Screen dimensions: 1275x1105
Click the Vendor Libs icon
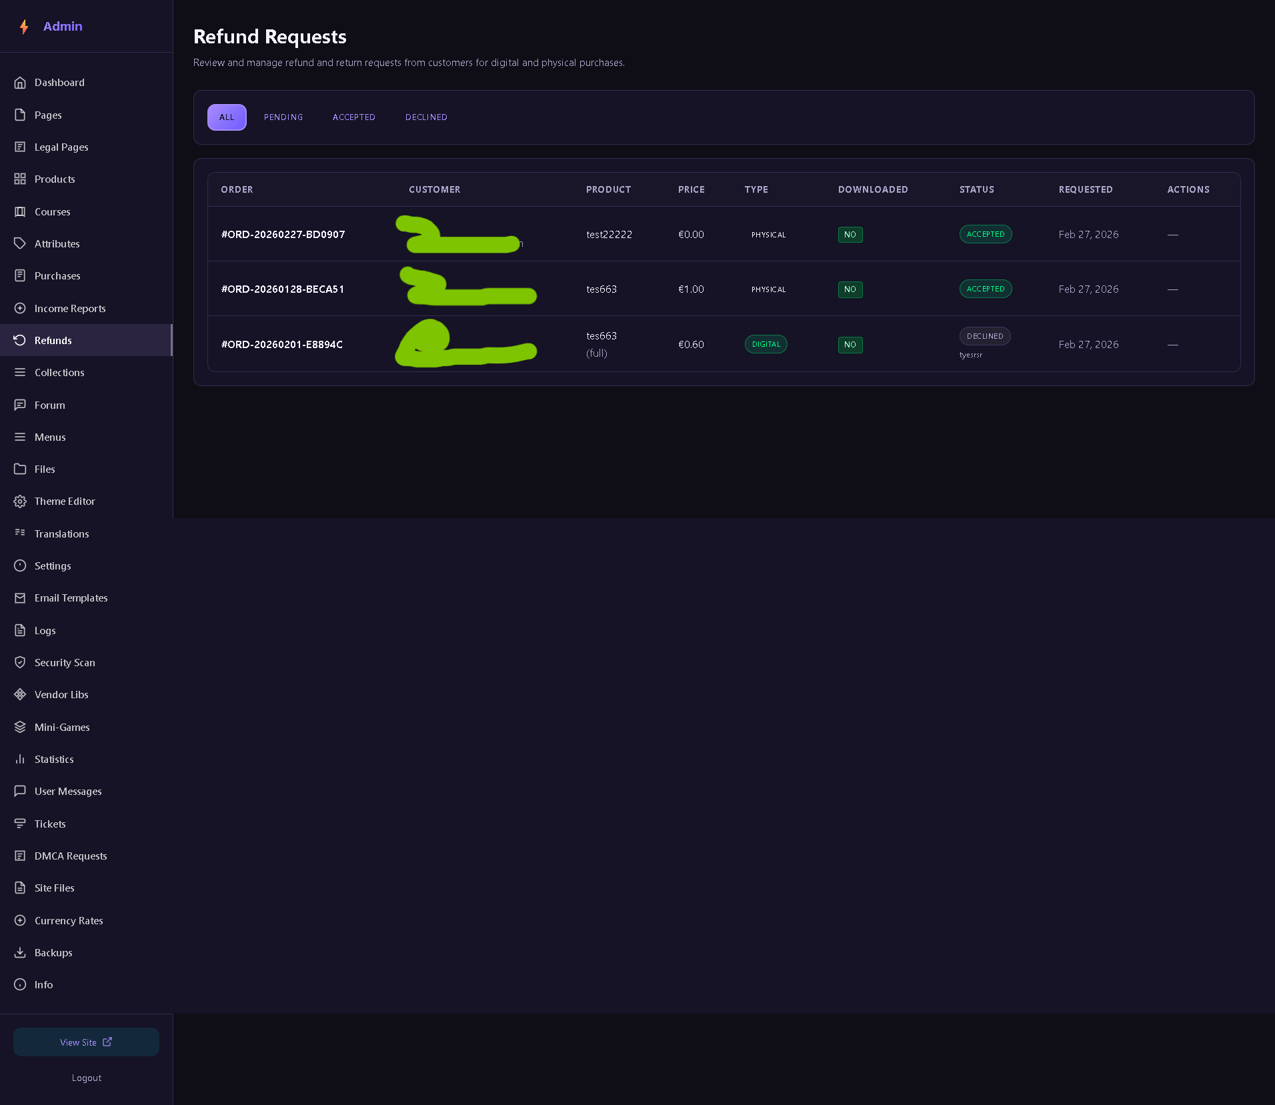20,695
